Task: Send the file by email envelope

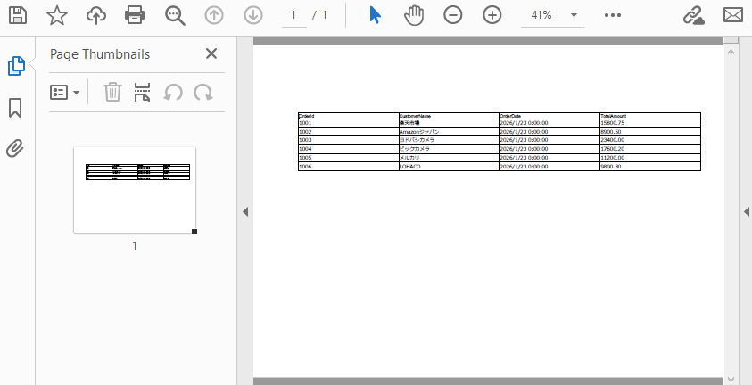Action: coord(732,15)
